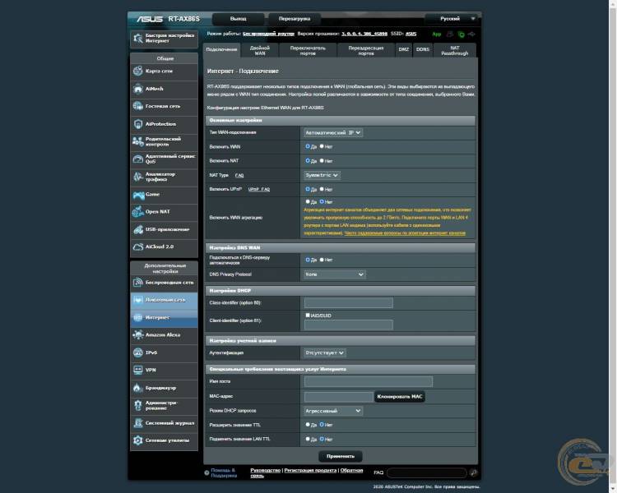
Task: Open Amazon Alexa settings
Action: 164,335
